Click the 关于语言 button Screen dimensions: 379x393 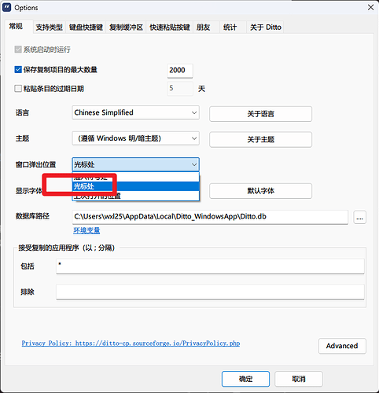click(x=260, y=114)
